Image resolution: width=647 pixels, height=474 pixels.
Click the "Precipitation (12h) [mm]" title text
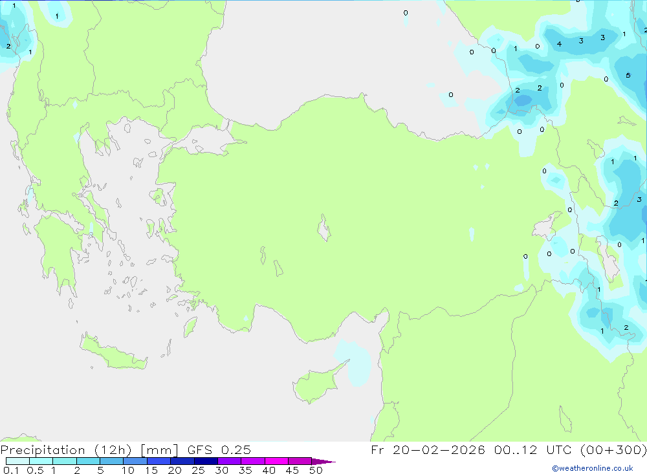click(89, 450)
